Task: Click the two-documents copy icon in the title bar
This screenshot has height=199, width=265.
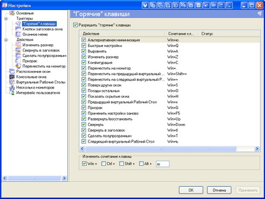Action: pyautogui.click(x=153, y=6)
